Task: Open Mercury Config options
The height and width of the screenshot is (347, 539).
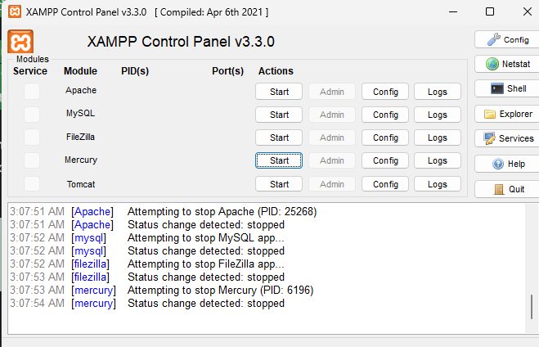Action: coord(385,160)
